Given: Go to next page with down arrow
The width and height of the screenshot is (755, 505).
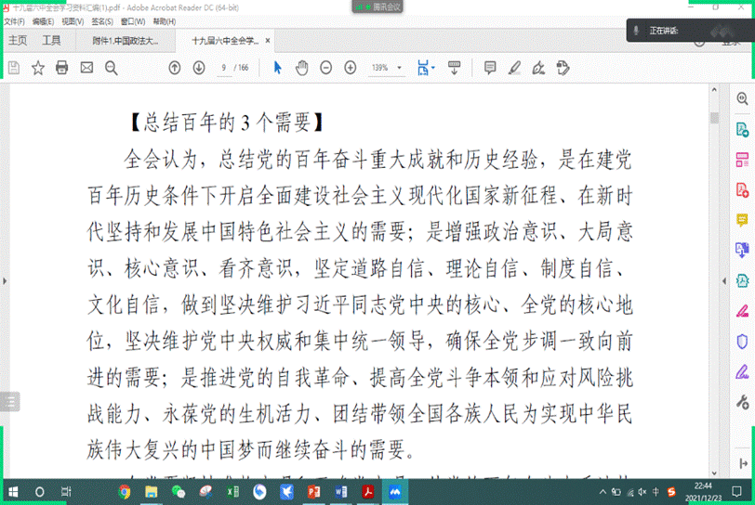Looking at the screenshot, I should pyautogui.click(x=199, y=68).
